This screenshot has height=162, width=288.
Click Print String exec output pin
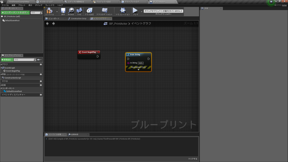pos(148,59)
